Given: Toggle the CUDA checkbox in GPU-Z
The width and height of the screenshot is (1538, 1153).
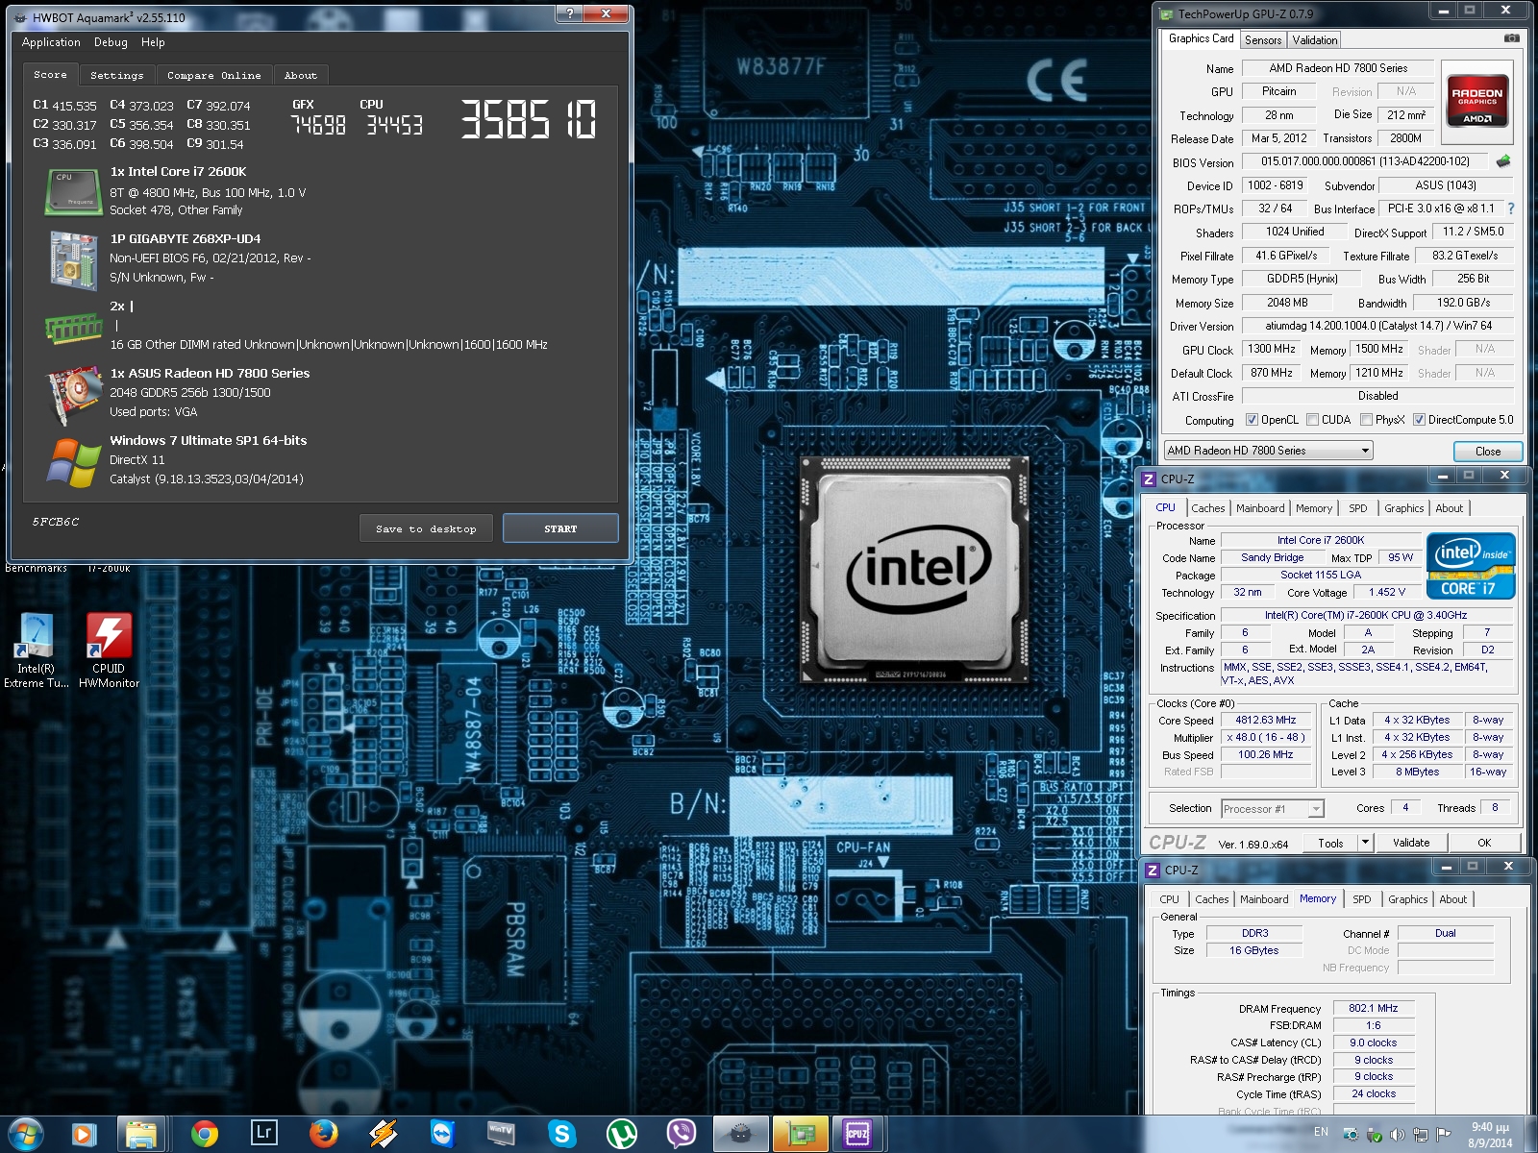Looking at the screenshot, I should [1312, 420].
